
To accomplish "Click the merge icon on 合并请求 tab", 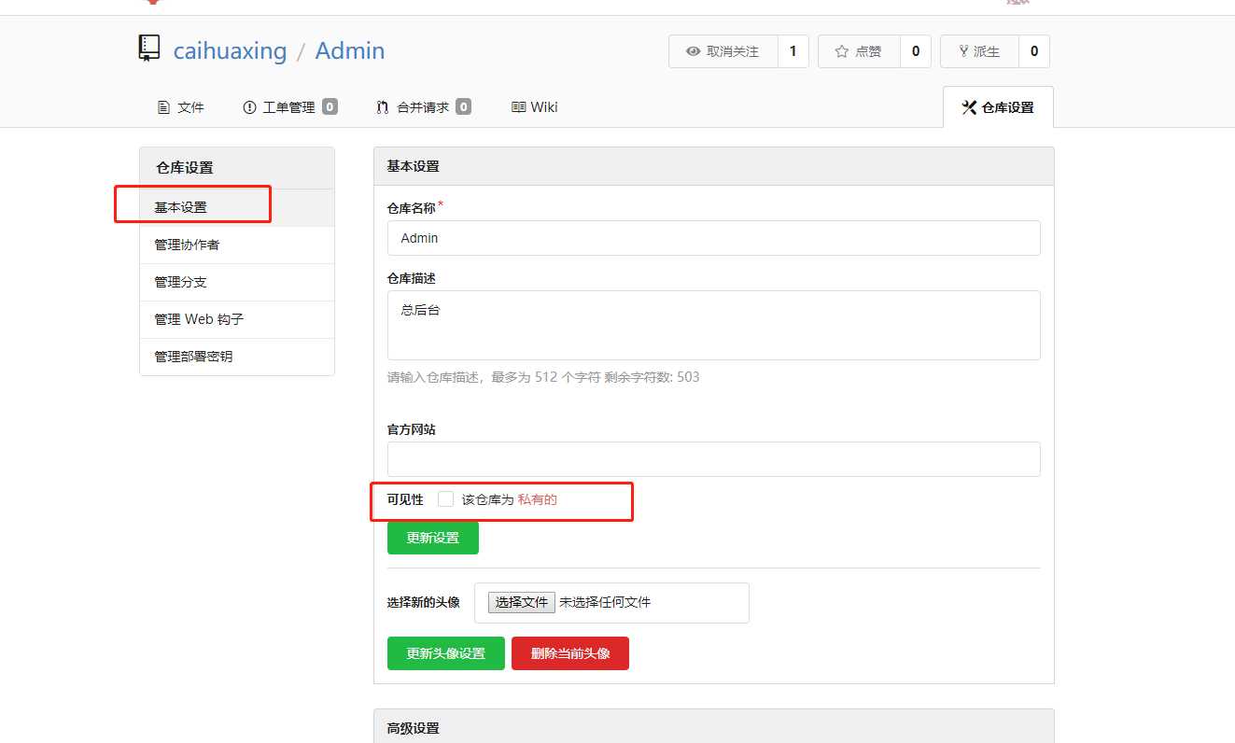I will click(x=383, y=107).
